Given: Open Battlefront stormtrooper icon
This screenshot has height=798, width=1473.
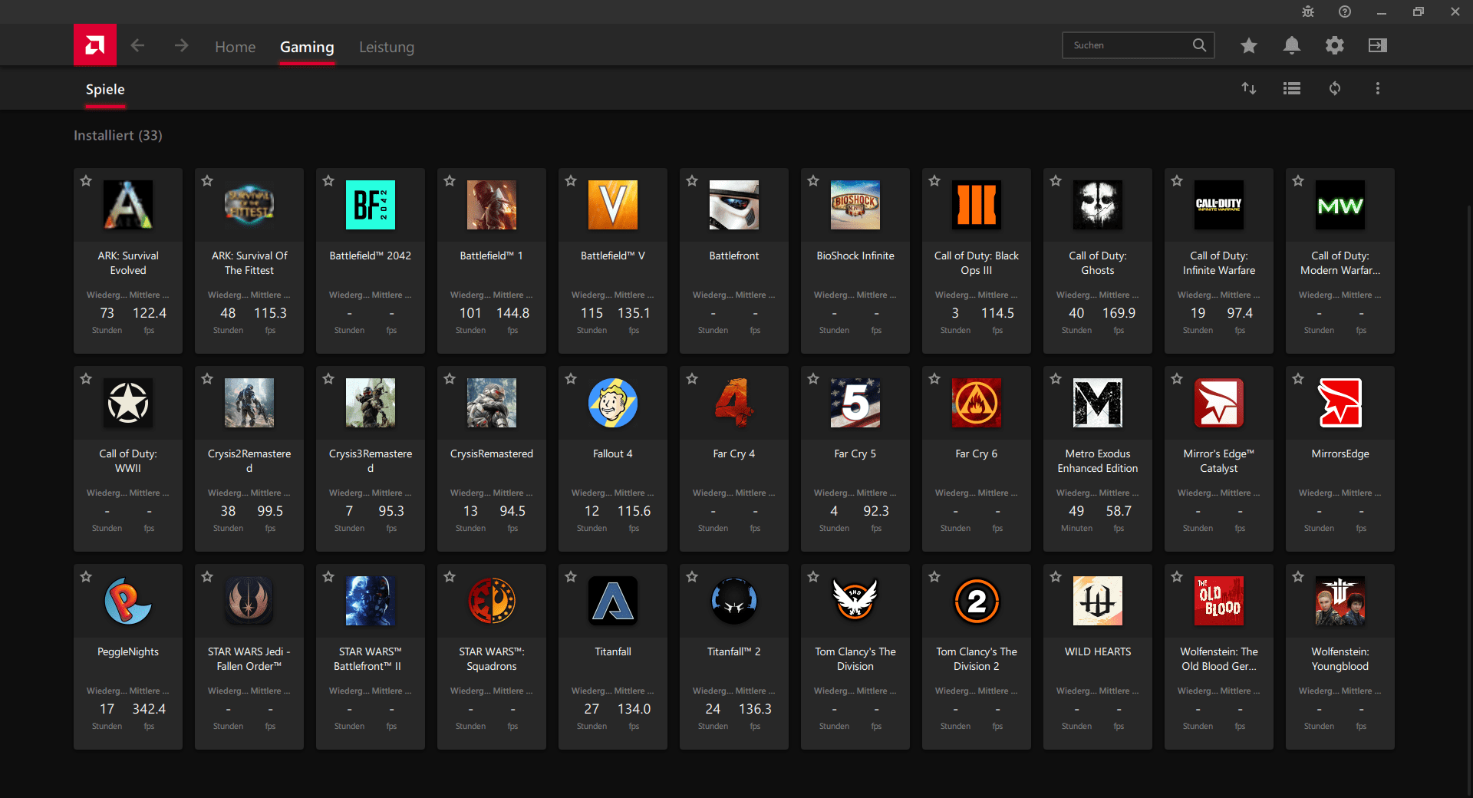Looking at the screenshot, I should 734,205.
